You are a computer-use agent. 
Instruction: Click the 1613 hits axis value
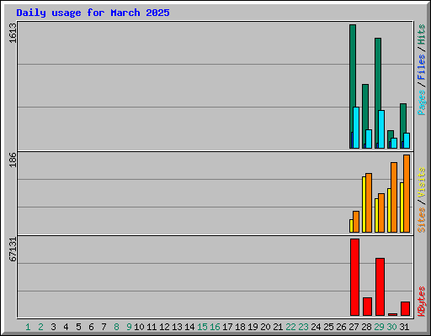[13, 34]
